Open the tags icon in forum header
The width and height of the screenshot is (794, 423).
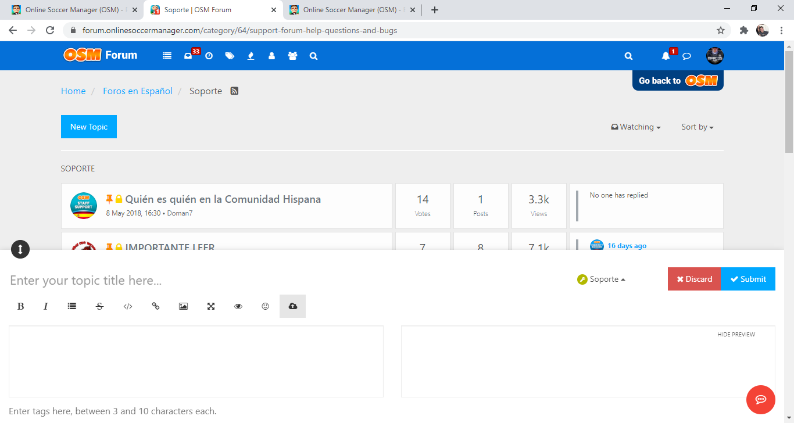[x=230, y=56]
